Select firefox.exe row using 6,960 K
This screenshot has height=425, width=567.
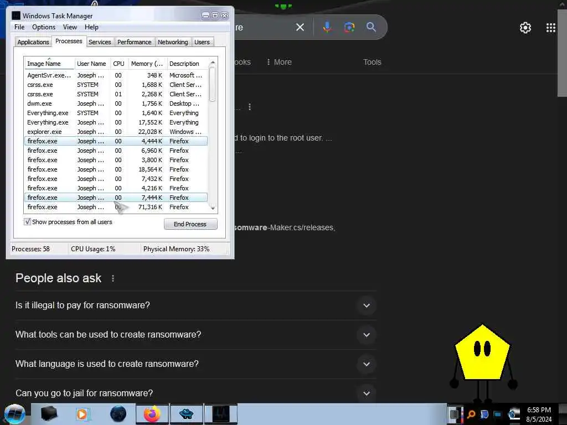point(116,151)
